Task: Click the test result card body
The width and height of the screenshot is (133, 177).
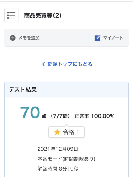Action: tap(66, 137)
